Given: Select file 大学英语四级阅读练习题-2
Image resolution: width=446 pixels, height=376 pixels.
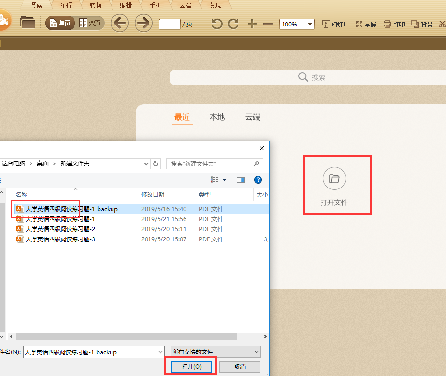Looking at the screenshot, I should coord(141,229).
